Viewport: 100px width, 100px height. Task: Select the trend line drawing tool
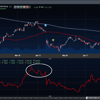click(21, 7)
